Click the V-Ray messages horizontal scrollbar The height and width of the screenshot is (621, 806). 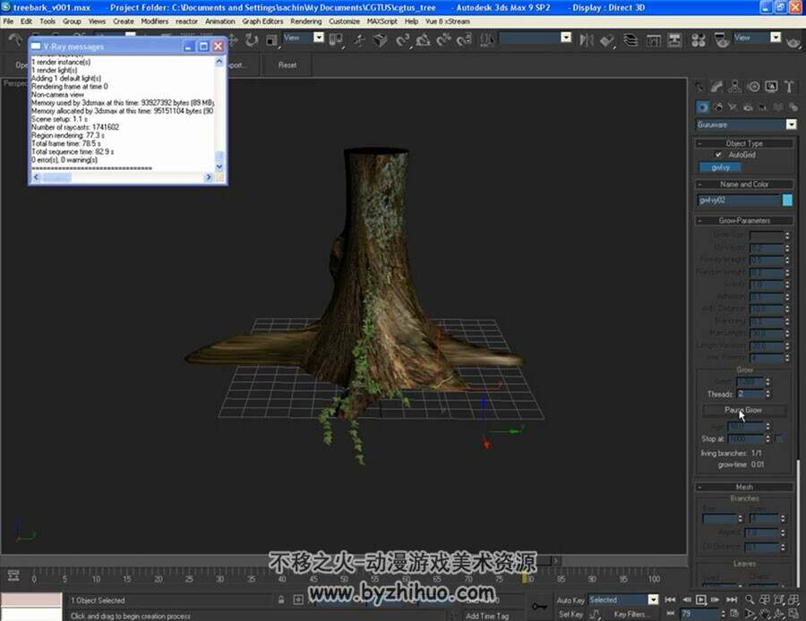(x=123, y=177)
